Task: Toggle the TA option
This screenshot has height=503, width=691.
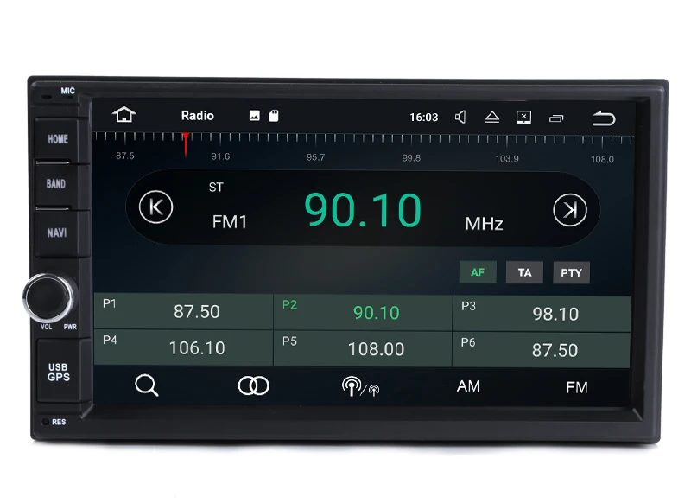Action: click(x=524, y=272)
